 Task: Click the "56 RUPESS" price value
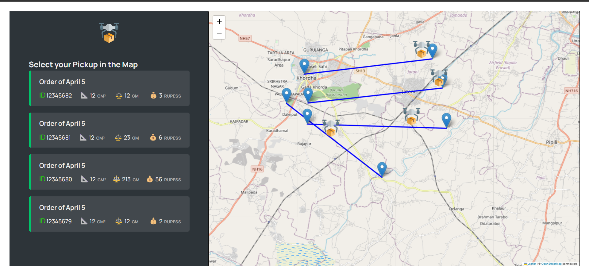[x=168, y=179]
